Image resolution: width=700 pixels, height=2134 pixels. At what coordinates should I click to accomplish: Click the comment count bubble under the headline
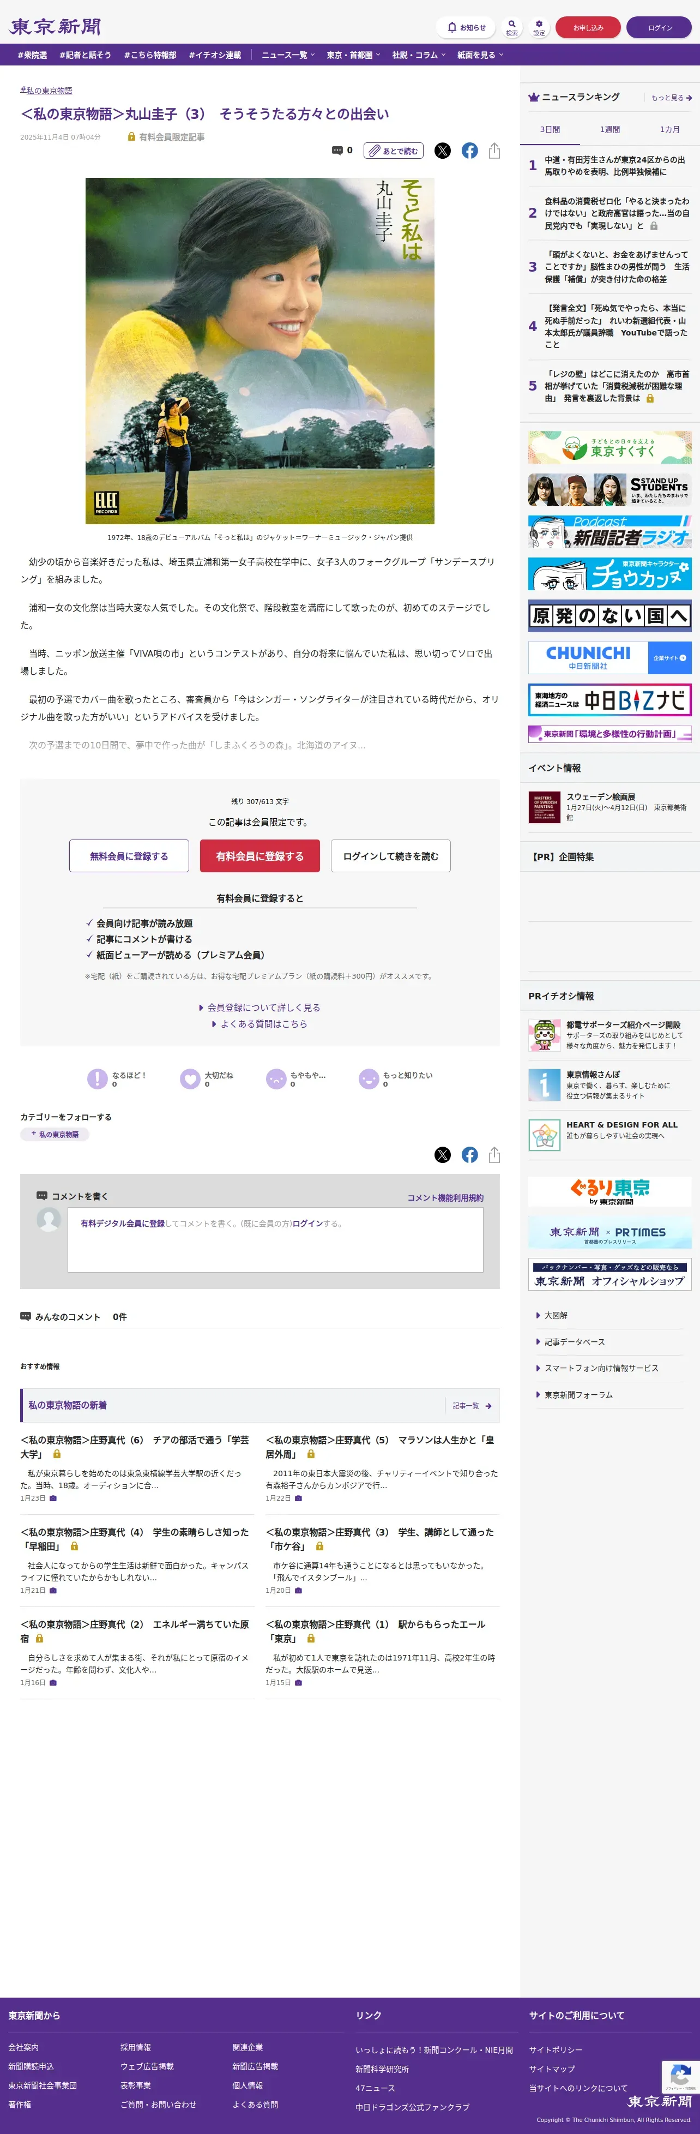click(342, 151)
